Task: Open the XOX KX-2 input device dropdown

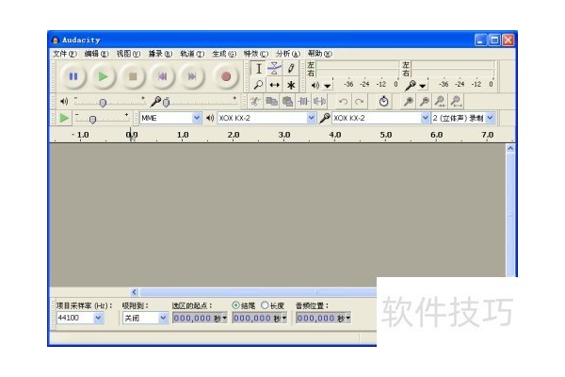Action: [425, 118]
